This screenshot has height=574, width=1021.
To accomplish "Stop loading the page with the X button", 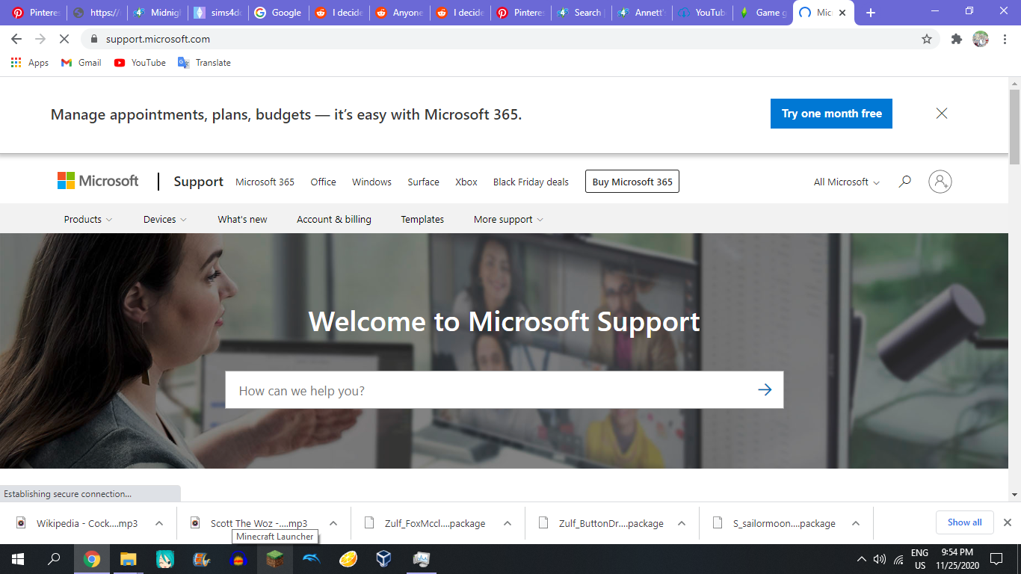I will click(x=64, y=39).
